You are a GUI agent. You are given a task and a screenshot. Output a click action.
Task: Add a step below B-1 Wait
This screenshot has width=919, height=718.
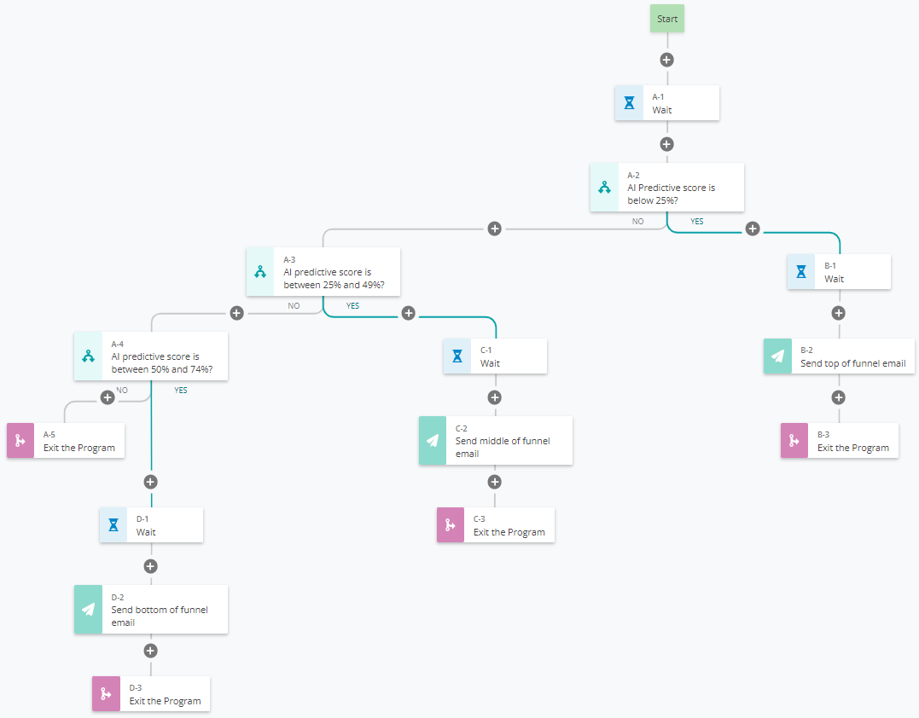pyautogui.click(x=839, y=313)
